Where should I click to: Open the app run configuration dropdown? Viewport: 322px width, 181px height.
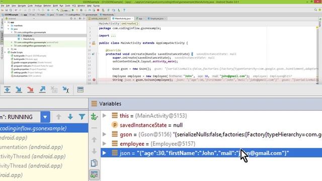[65, 10]
